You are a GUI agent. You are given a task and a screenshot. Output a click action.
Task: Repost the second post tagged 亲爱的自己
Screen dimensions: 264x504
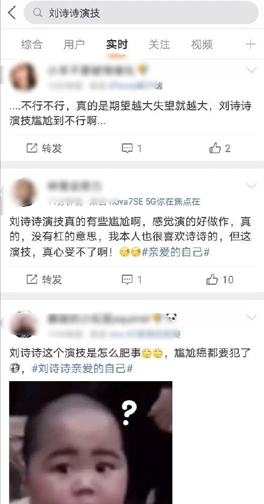(x=44, y=280)
